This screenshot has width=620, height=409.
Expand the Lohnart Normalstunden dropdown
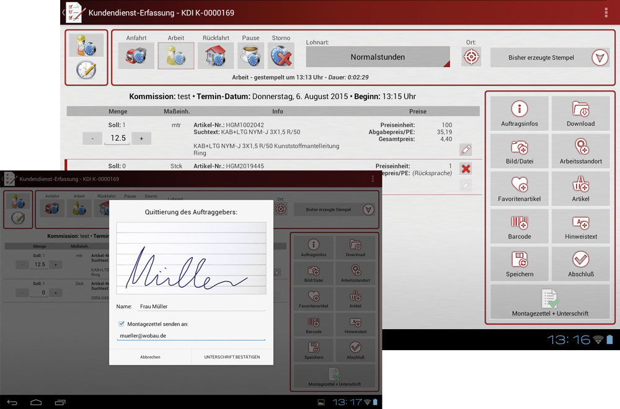(378, 56)
